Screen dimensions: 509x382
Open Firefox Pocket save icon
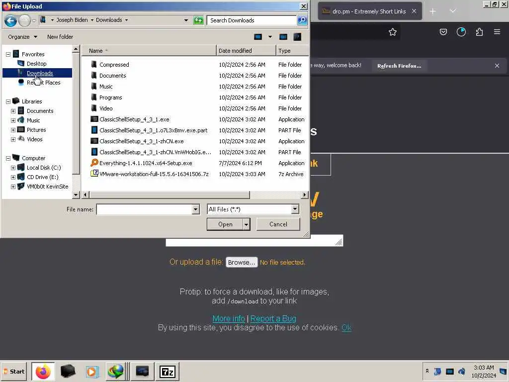(x=443, y=32)
